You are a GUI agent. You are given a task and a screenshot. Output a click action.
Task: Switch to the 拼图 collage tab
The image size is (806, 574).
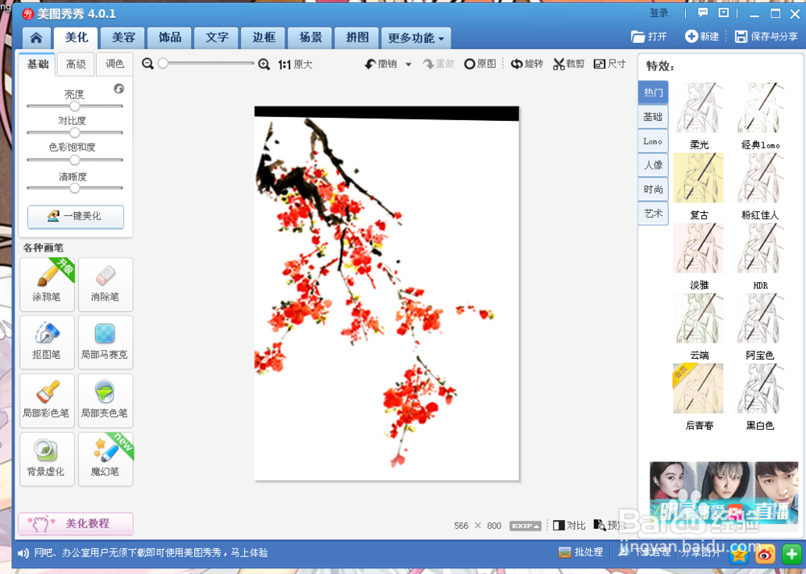[357, 38]
